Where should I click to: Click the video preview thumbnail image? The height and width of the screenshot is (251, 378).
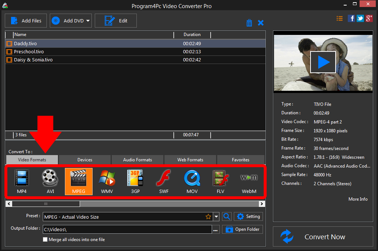coord(323,63)
